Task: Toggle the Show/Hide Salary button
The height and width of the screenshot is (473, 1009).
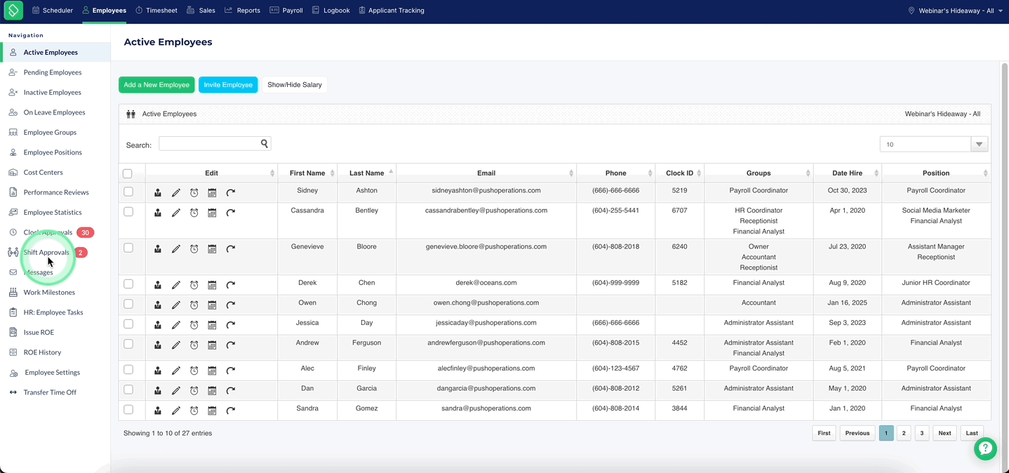Action: (295, 85)
